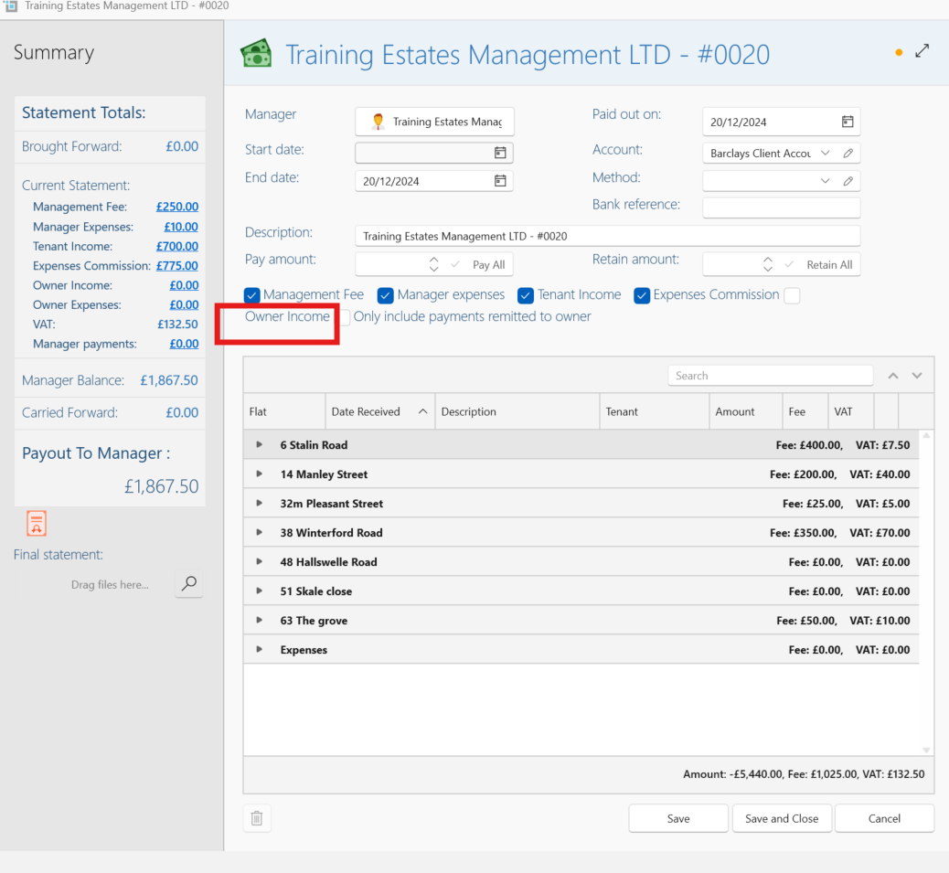This screenshot has height=873, width=949.
Task: Uncheck the Manager expenses checkbox
Action: (385, 295)
